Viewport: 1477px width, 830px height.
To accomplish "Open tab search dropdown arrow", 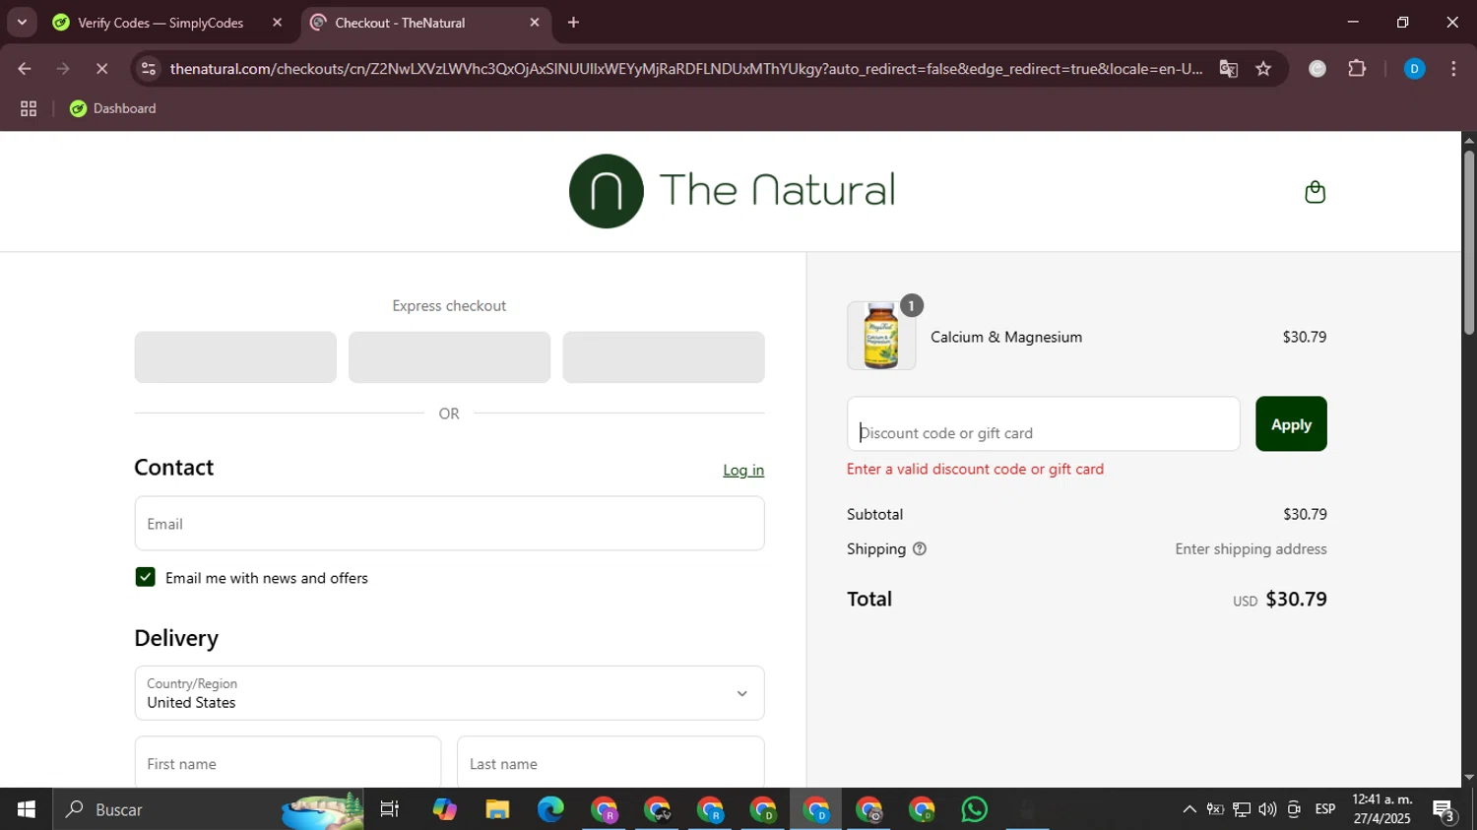I will (22, 22).
